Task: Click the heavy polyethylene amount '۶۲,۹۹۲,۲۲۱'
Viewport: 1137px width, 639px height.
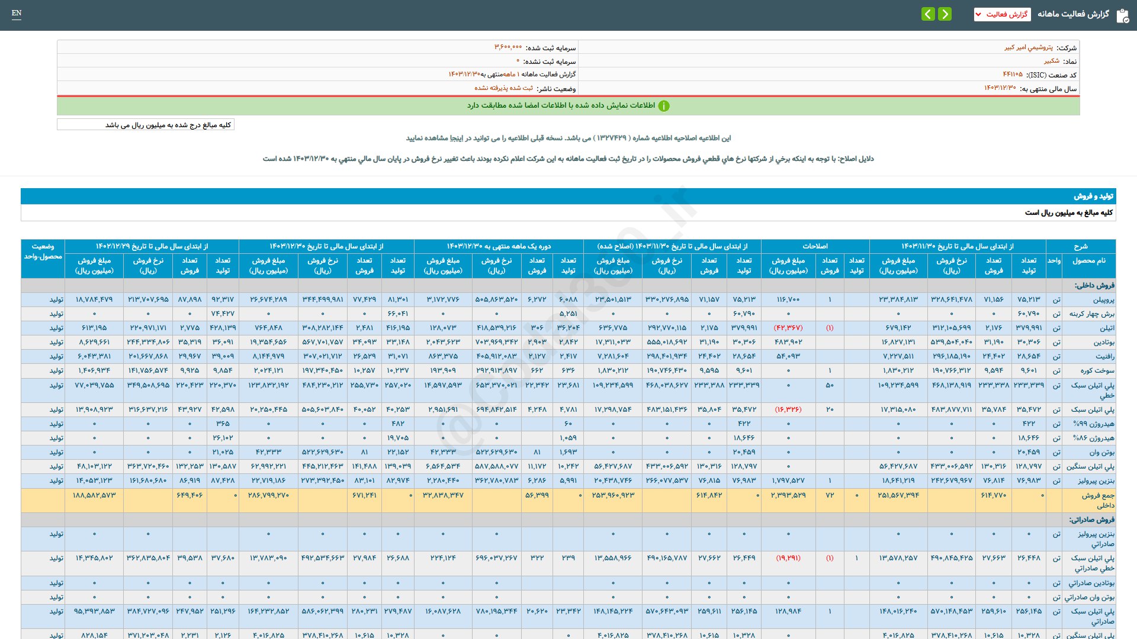Action: 268,467
